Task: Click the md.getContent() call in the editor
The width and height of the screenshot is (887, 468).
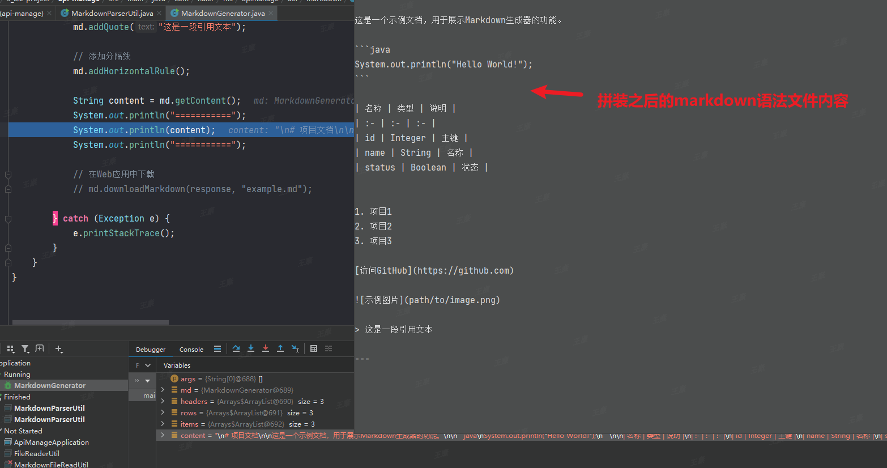Action: point(200,101)
